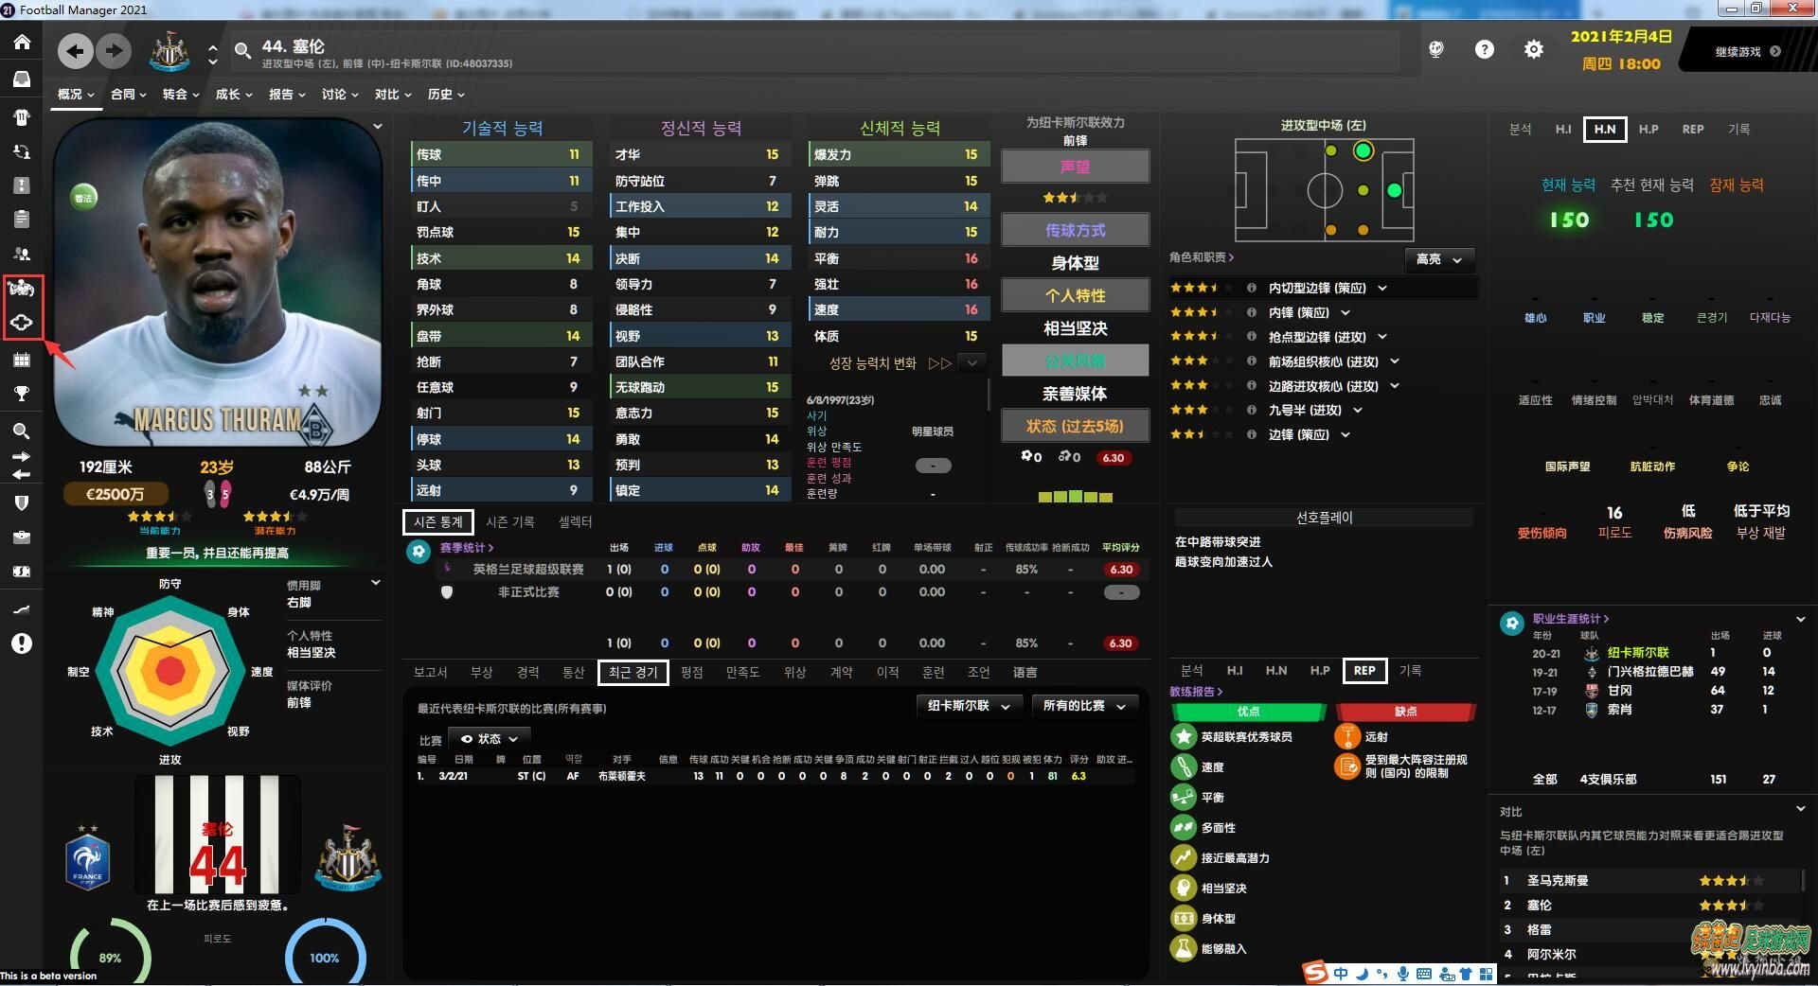
Task: Open the 纽卡斯尔联 filter dropdown
Action: click(969, 706)
